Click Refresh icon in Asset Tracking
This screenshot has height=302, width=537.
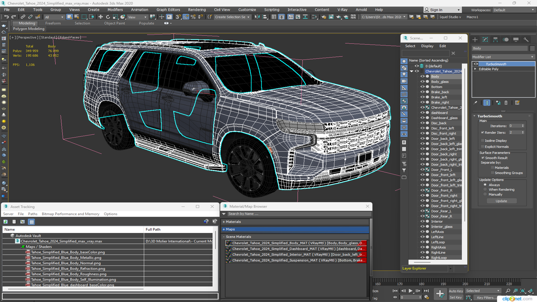[x=5, y=222]
